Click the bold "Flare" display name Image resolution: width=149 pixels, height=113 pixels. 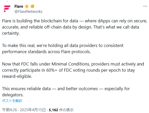(x=19, y=6)
